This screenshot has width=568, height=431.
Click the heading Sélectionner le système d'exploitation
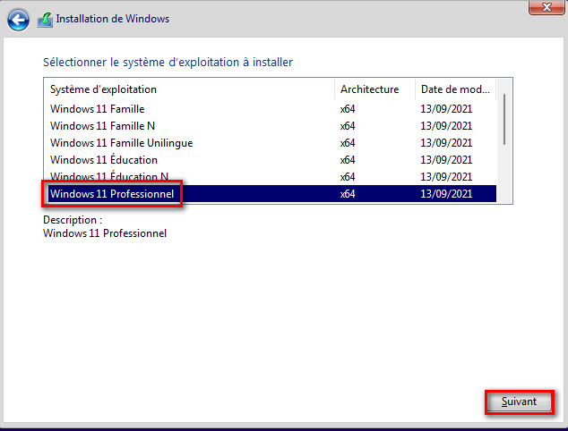point(168,63)
